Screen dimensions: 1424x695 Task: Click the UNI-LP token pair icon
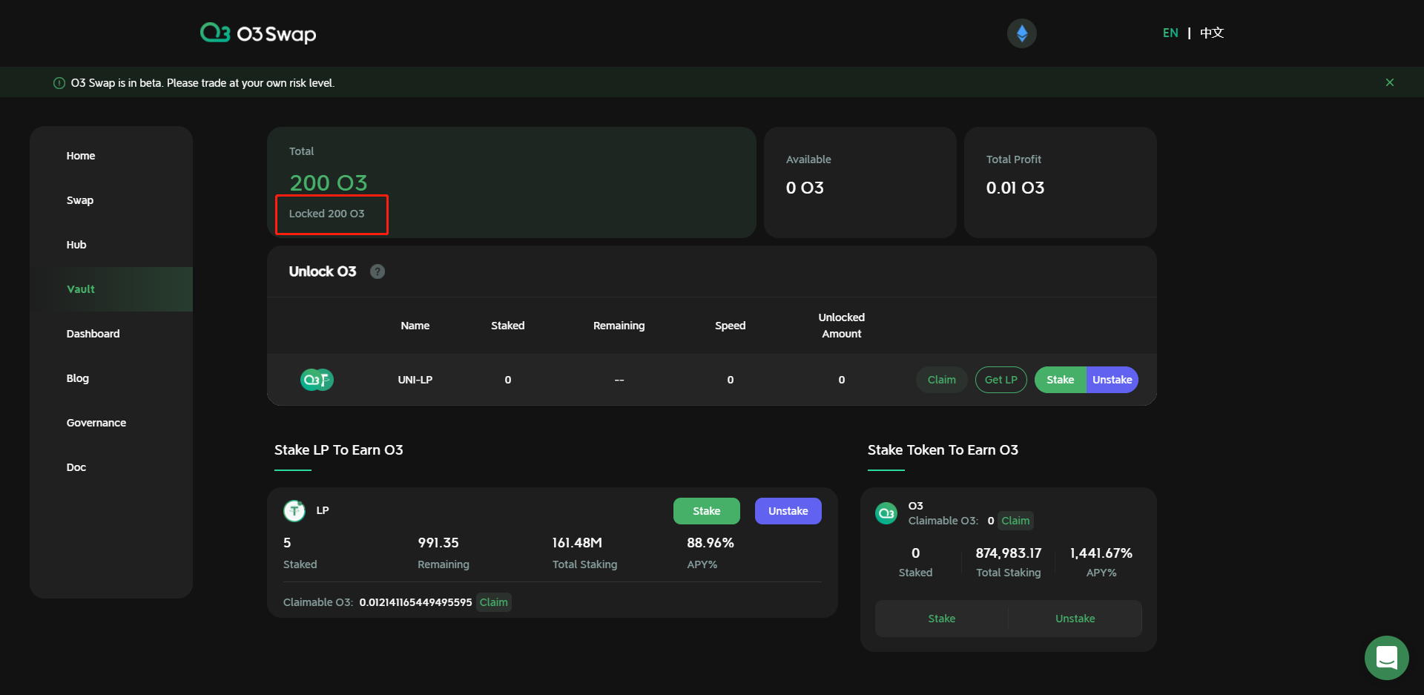[x=317, y=380]
